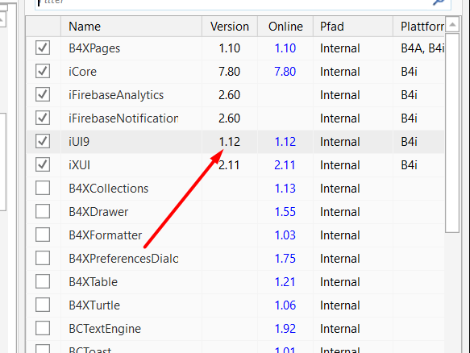This screenshot has height=353, width=470.
Task: Open online version link 7.80 for iCore
Action: 285,72
